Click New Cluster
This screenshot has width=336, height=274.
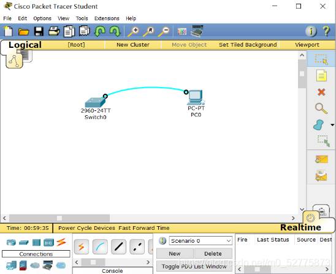tap(133, 45)
